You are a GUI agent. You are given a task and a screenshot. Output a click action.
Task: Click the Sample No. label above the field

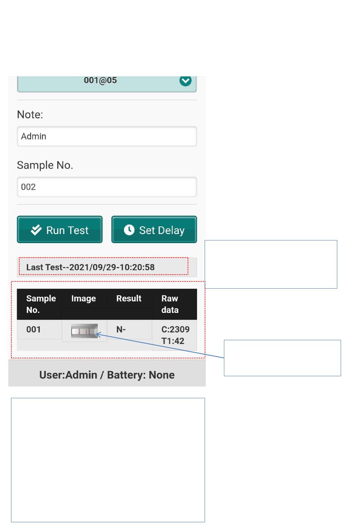[45, 165]
